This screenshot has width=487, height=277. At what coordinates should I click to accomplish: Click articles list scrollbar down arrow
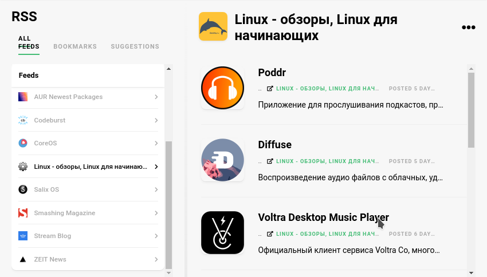[x=471, y=273]
